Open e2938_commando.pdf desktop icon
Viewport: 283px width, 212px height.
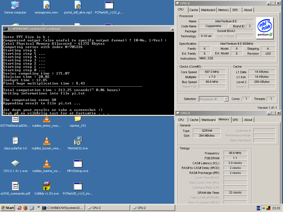(15, 186)
